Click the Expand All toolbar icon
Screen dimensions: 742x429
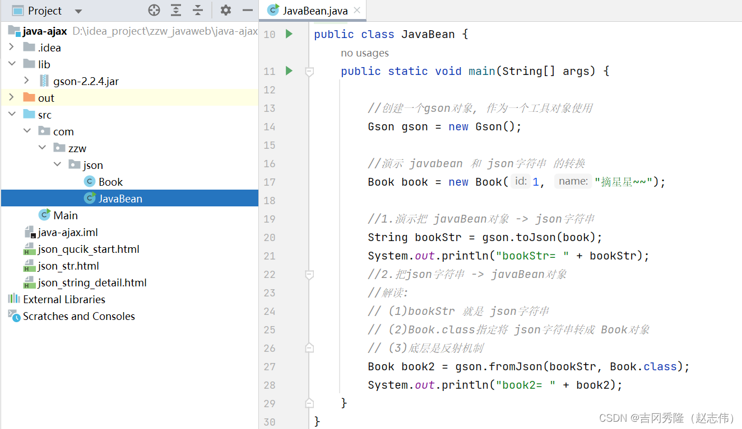pyautogui.click(x=176, y=10)
